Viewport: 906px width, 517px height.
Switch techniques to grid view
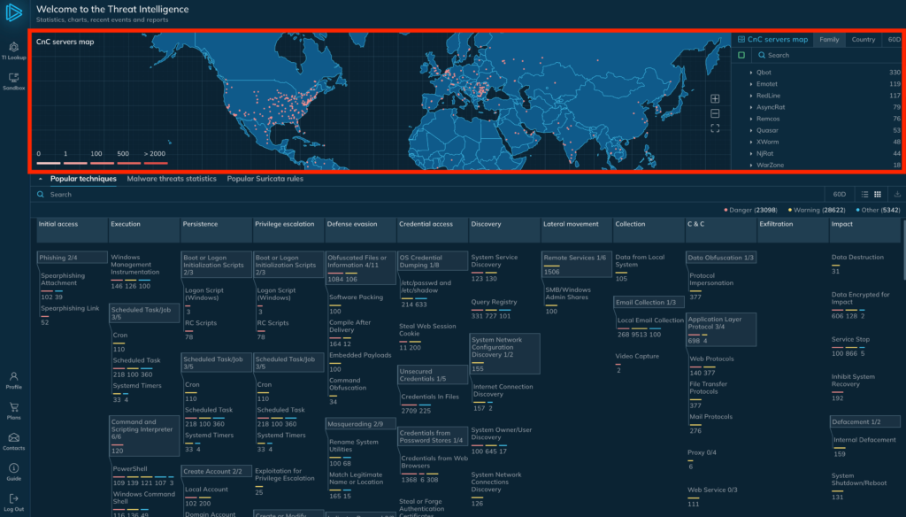[x=877, y=194]
